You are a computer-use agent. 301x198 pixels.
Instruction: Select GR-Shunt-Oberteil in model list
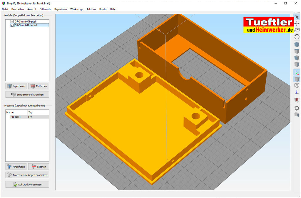(26, 21)
